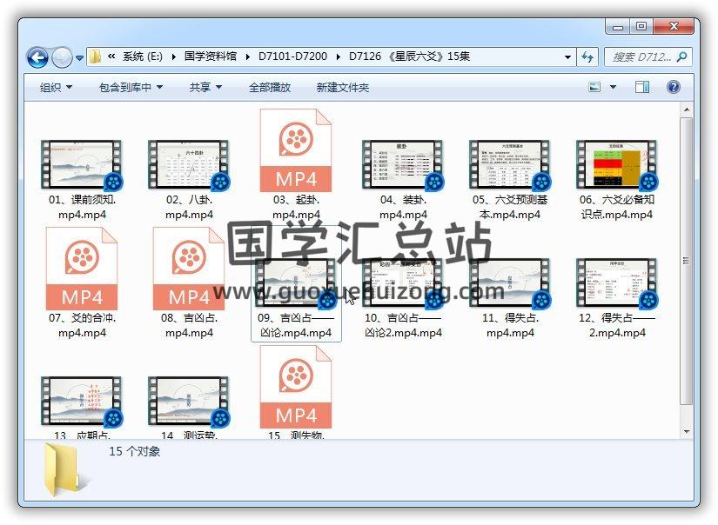Toggle the preview pane
Screen dimensions: 718x525
point(642,87)
